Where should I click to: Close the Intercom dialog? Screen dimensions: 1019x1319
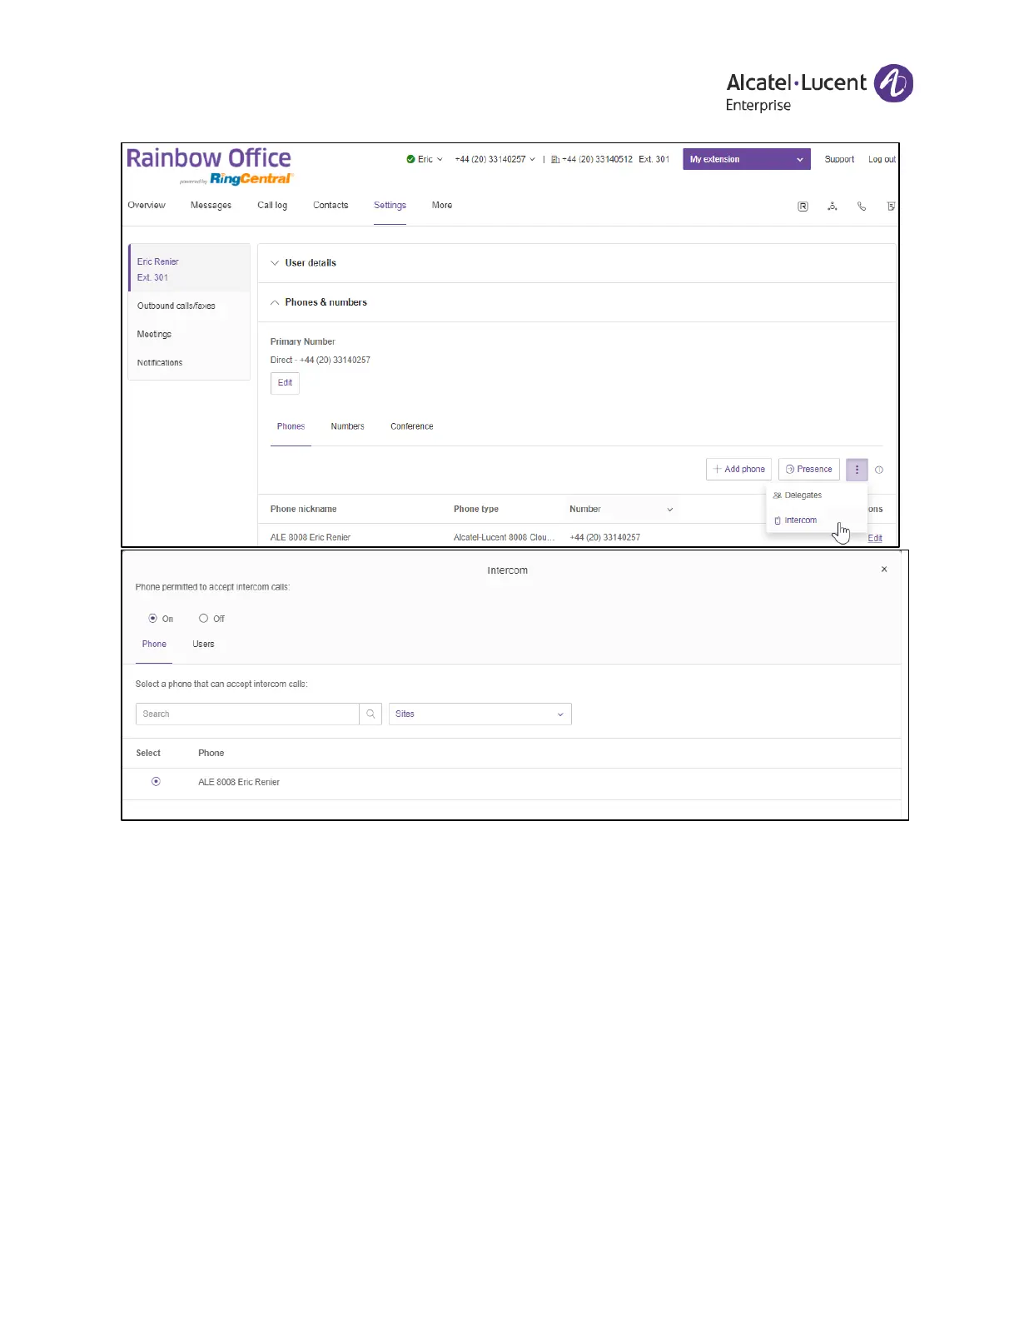coord(884,570)
